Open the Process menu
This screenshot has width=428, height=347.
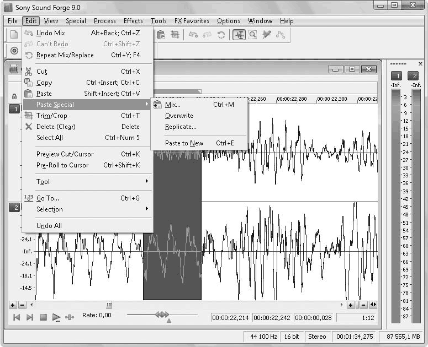[104, 21]
